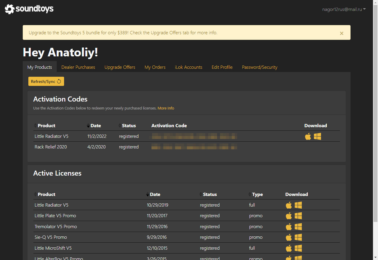View the My Orders tab

[155, 67]
